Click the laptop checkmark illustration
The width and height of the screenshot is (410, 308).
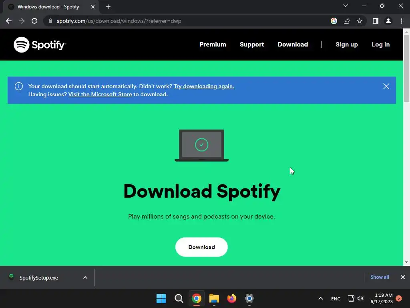click(202, 145)
